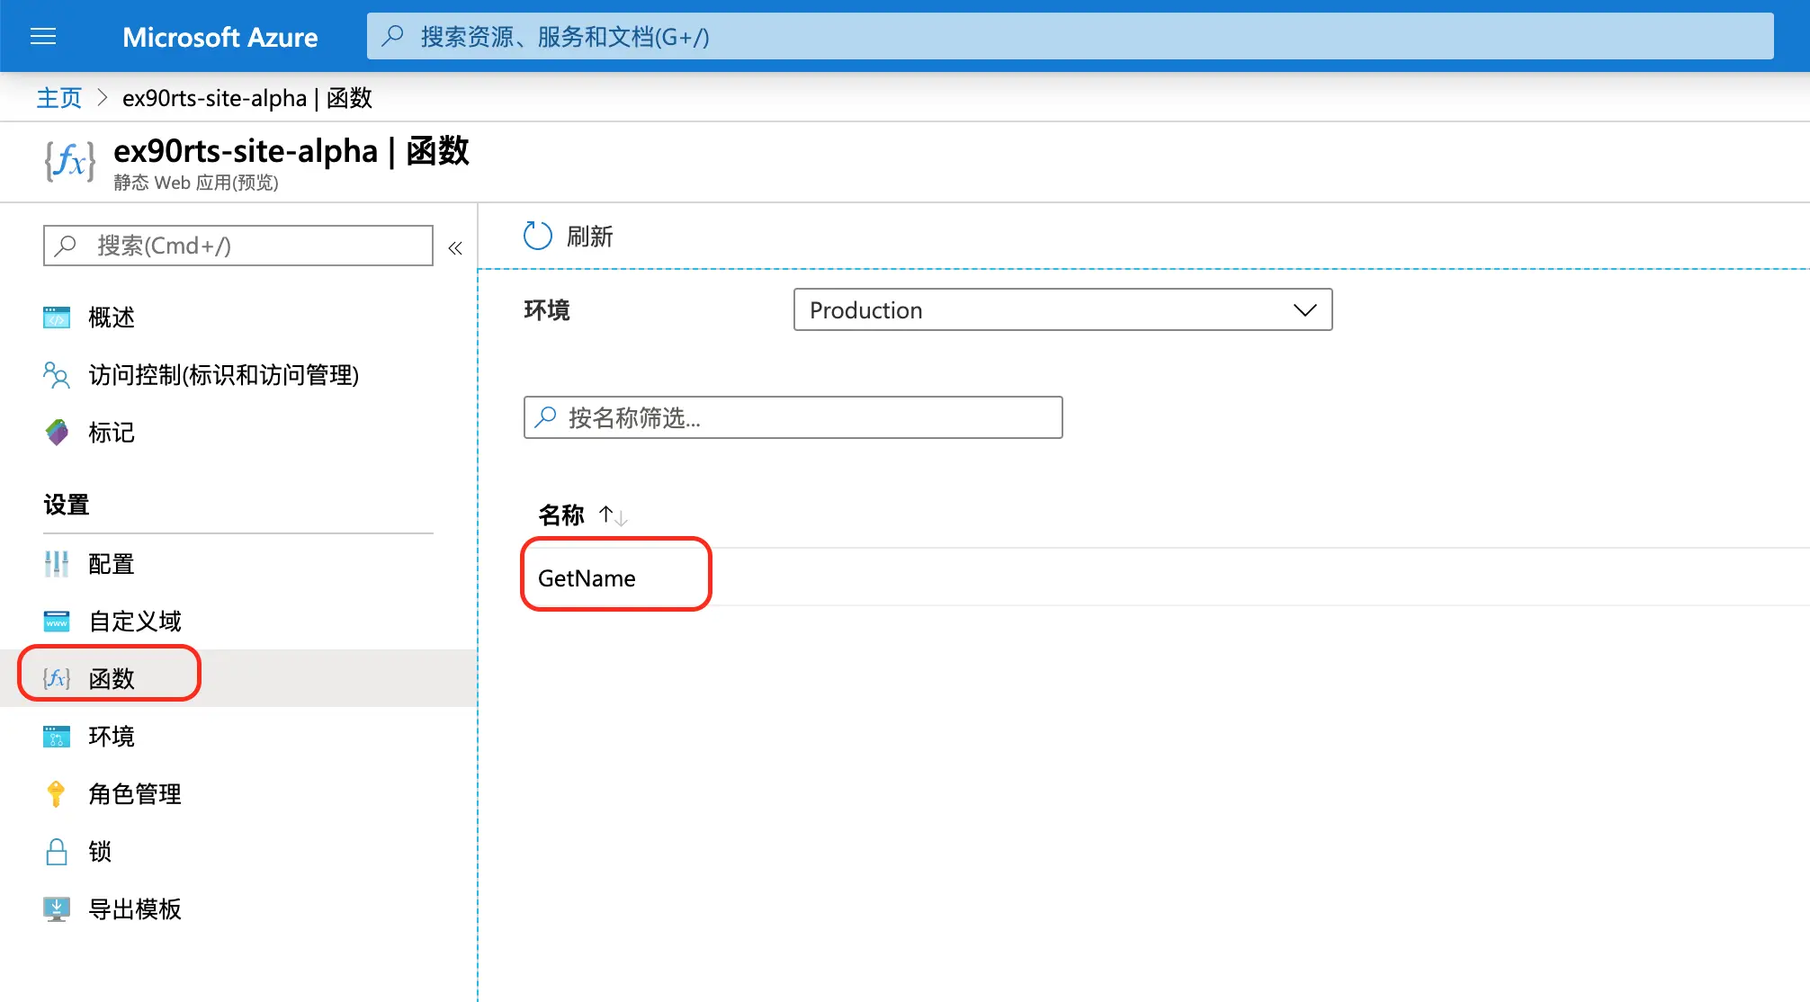Open the GetName function link
This screenshot has height=1002, width=1810.
[x=587, y=578]
